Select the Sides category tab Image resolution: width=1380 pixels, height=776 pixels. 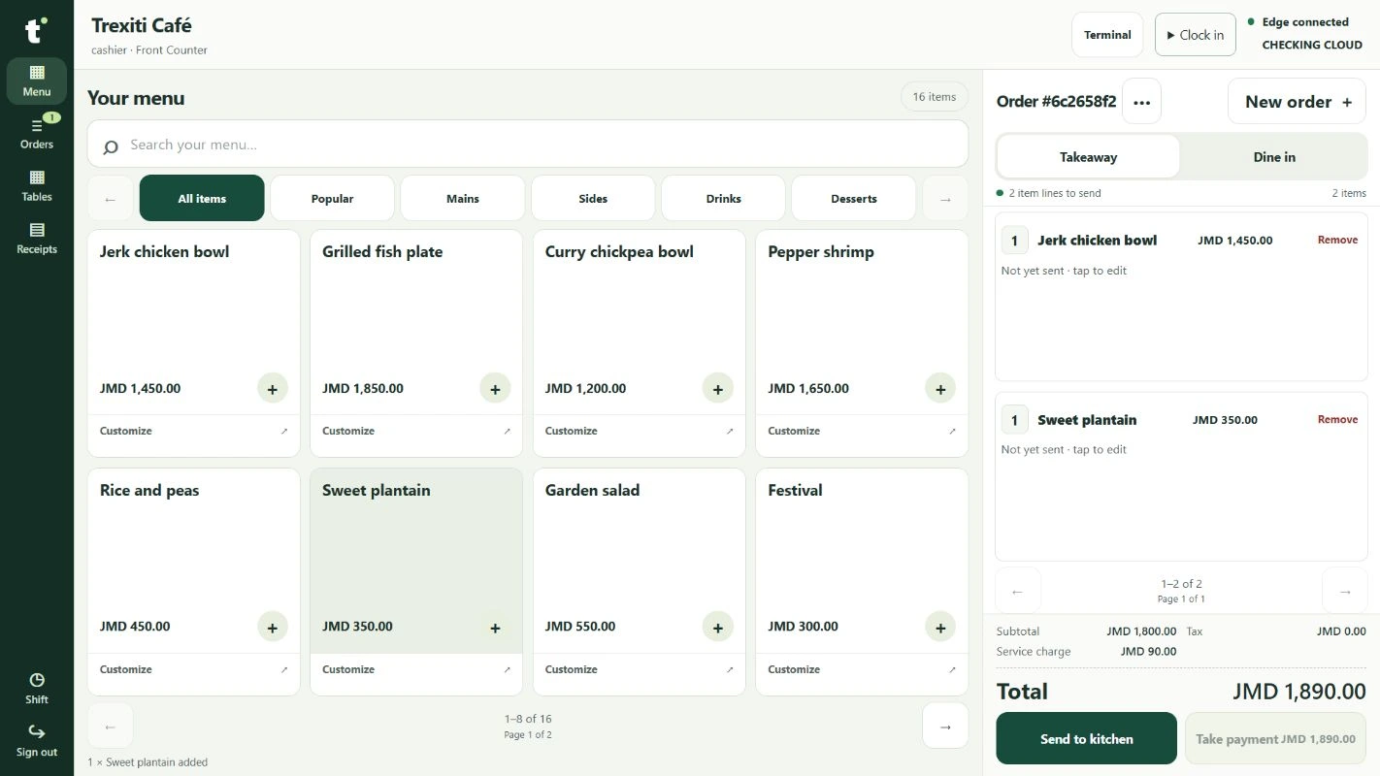593,198
